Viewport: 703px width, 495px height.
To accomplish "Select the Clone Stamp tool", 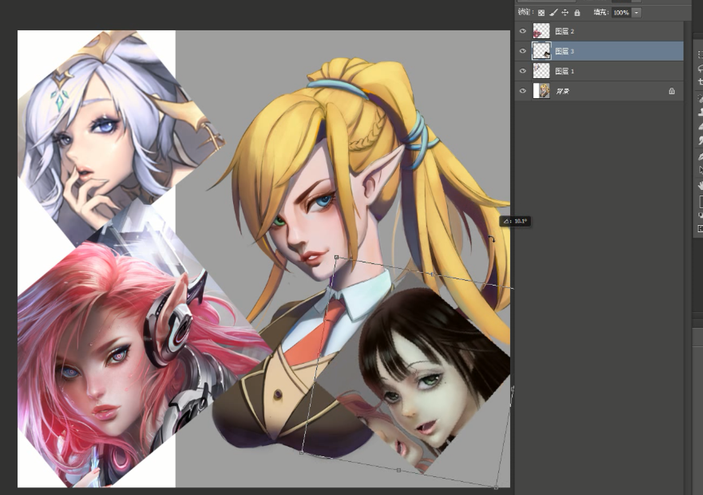I will [701, 112].
